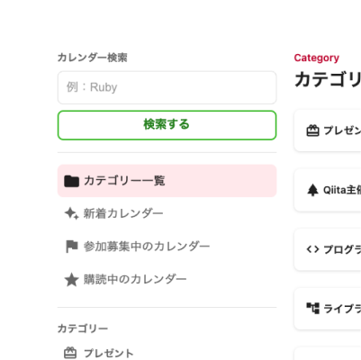The height and width of the screenshot is (360, 361).
Task: Open the Qiita主催 category card label
Action: pos(342,190)
